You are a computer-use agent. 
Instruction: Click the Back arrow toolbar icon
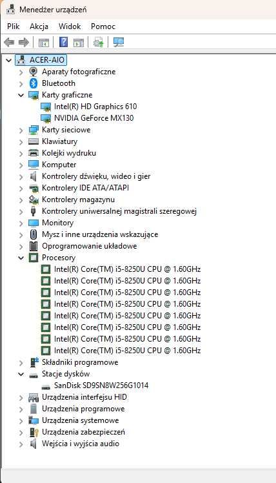pos(9,42)
